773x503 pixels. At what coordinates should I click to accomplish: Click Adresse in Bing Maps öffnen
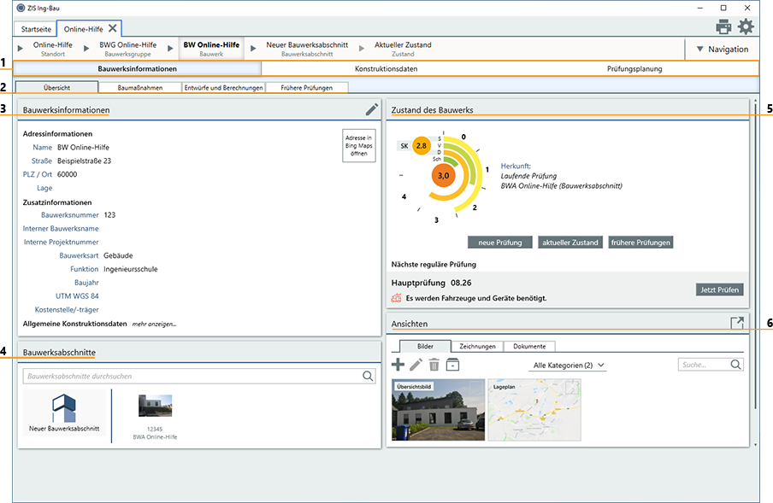point(357,146)
